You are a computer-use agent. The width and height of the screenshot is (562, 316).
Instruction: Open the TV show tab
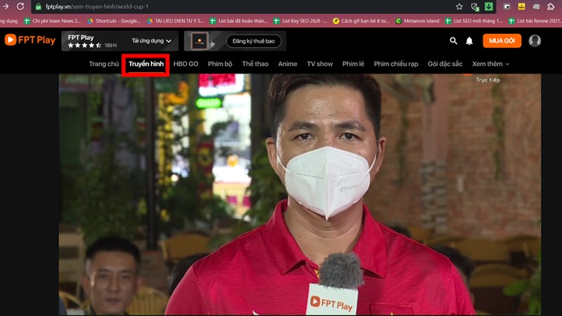[x=320, y=64]
